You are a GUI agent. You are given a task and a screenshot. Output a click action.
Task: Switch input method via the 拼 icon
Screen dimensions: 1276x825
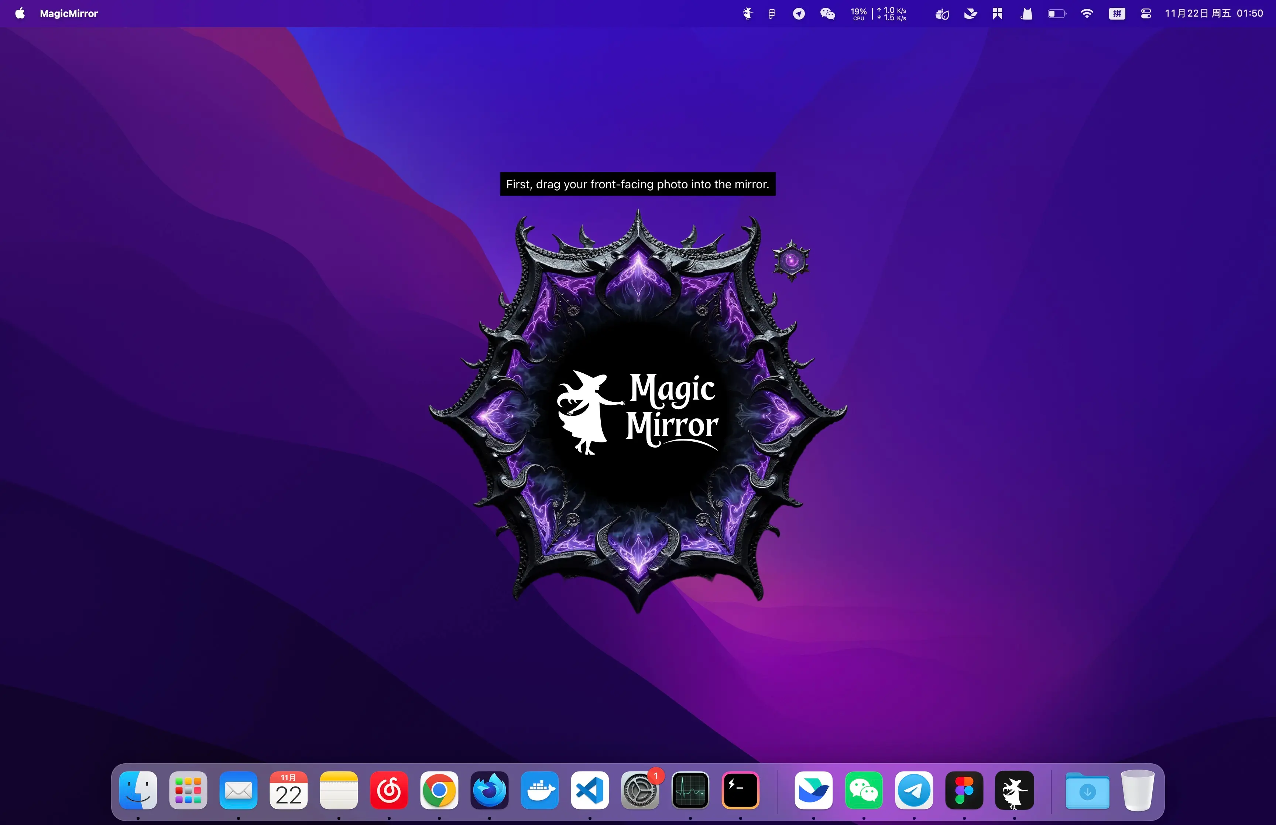click(1116, 13)
